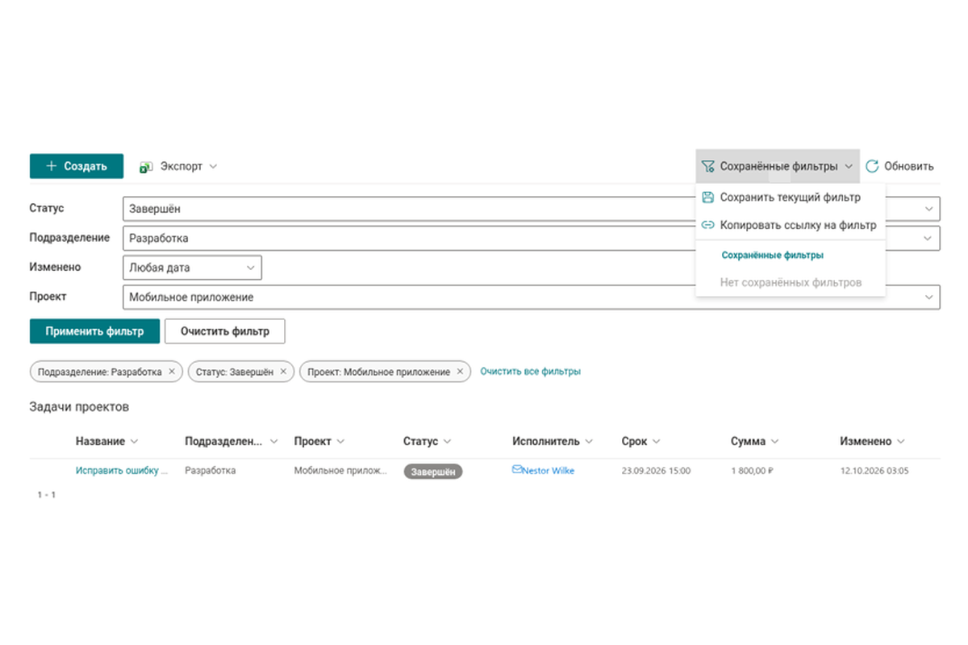Click the Разработка cell in the table row
This screenshot has width=968, height=645.
click(211, 471)
